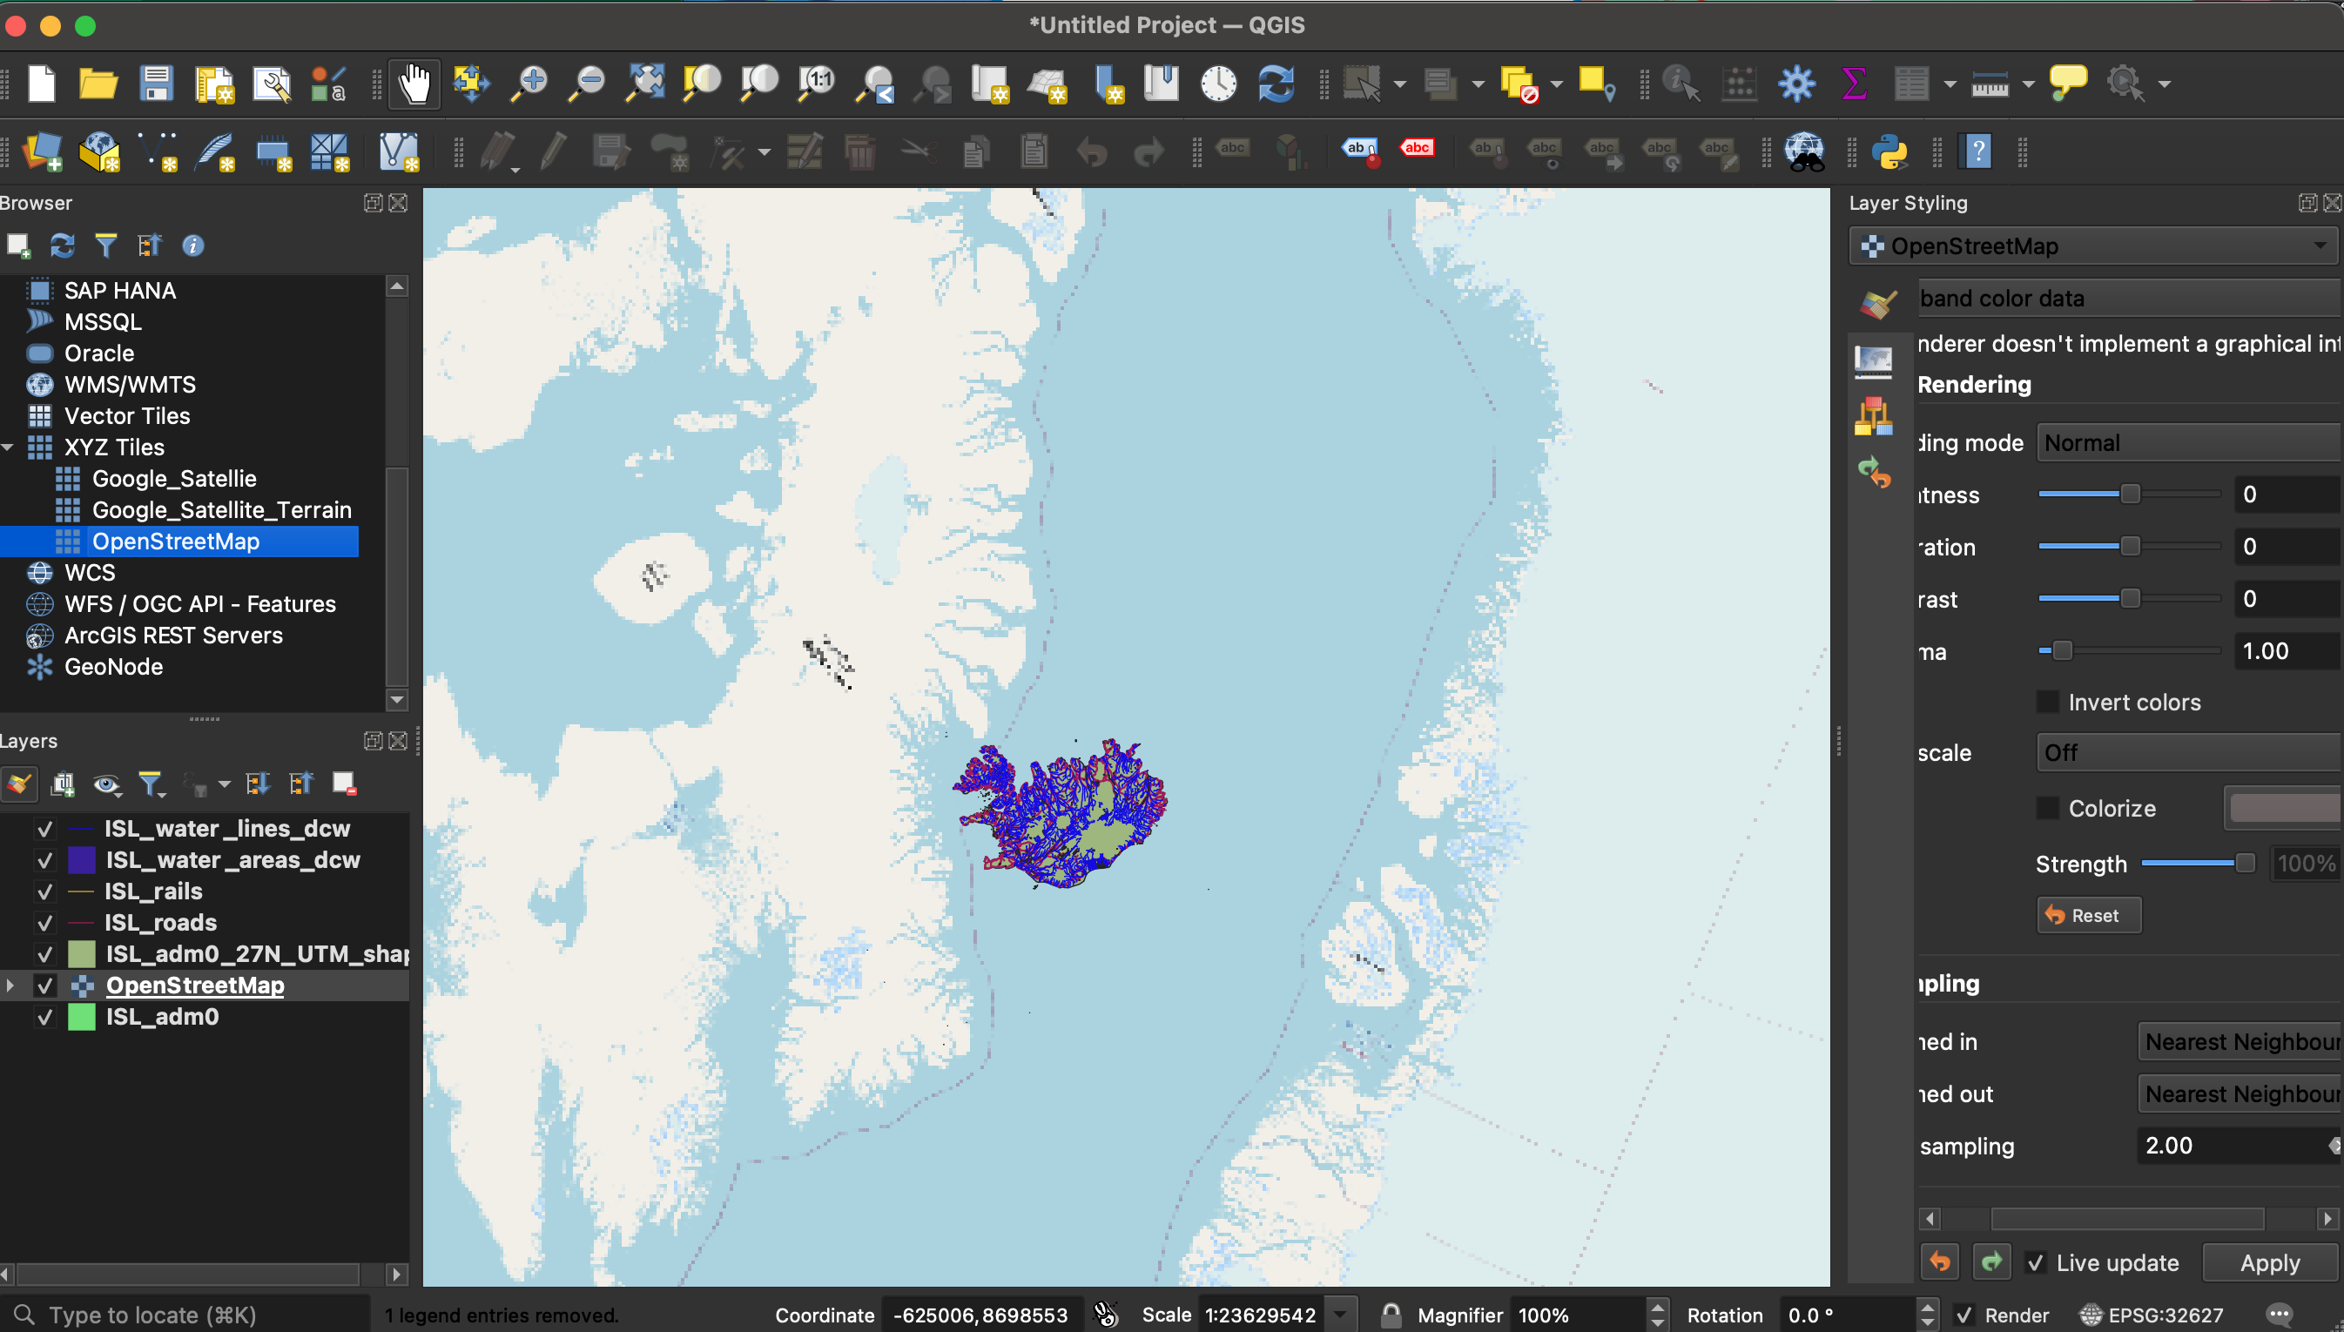
Task: Open Layer Styling paintbrush in Layers panel
Action: [19, 784]
